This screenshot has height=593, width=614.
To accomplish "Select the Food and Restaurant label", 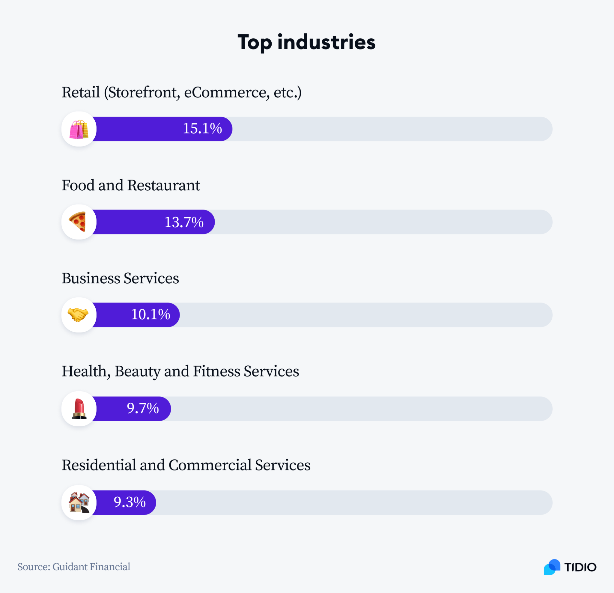I will coord(131,185).
